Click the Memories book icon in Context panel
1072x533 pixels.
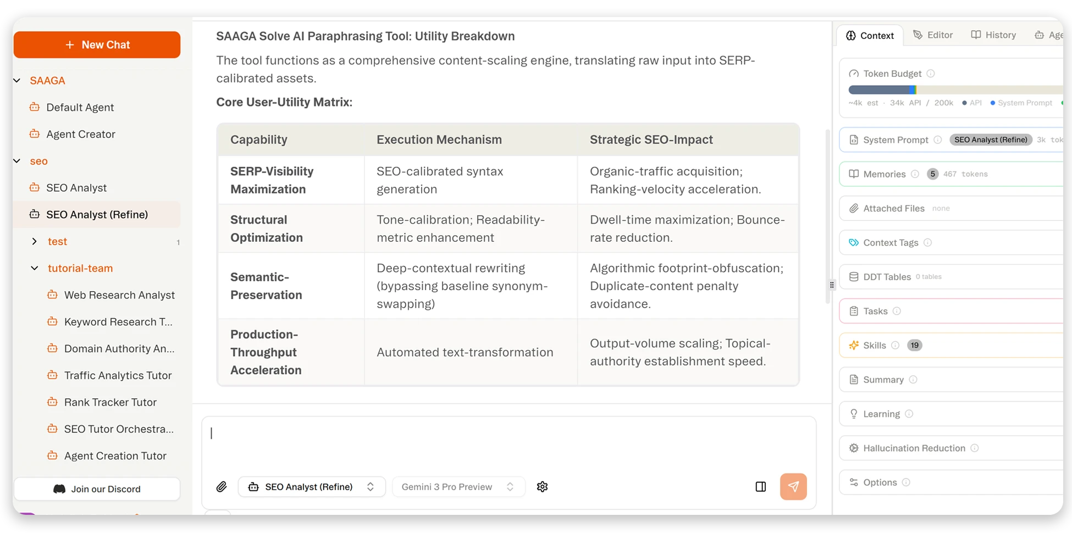click(853, 174)
